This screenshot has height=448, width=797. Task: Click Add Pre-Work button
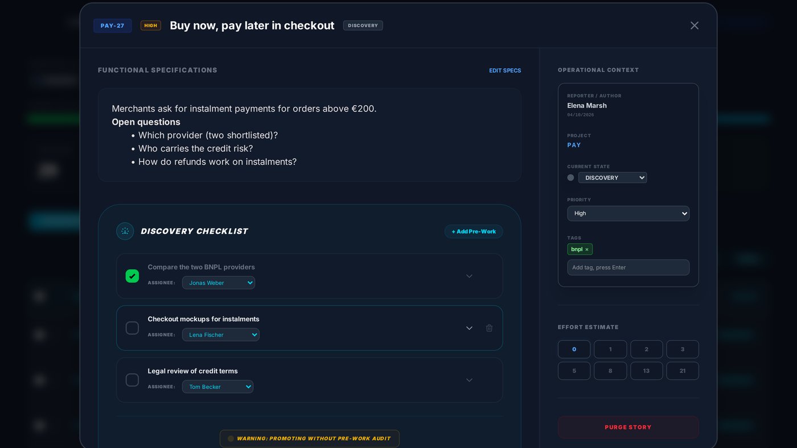click(474, 231)
